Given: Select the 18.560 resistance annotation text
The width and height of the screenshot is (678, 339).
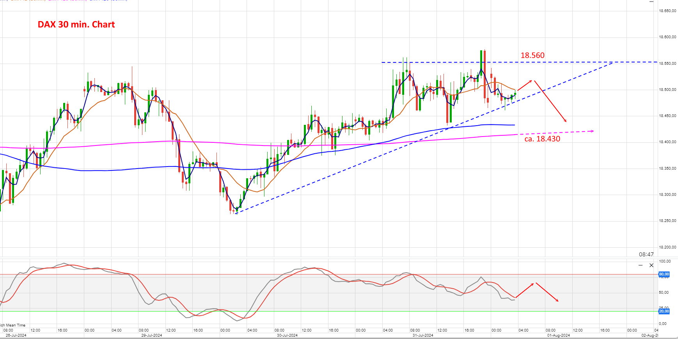Looking at the screenshot, I should (532, 55).
